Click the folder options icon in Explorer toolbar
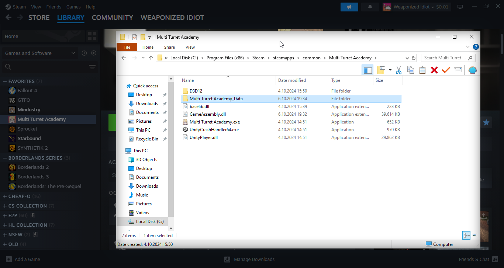504x268 pixels. 381,70
